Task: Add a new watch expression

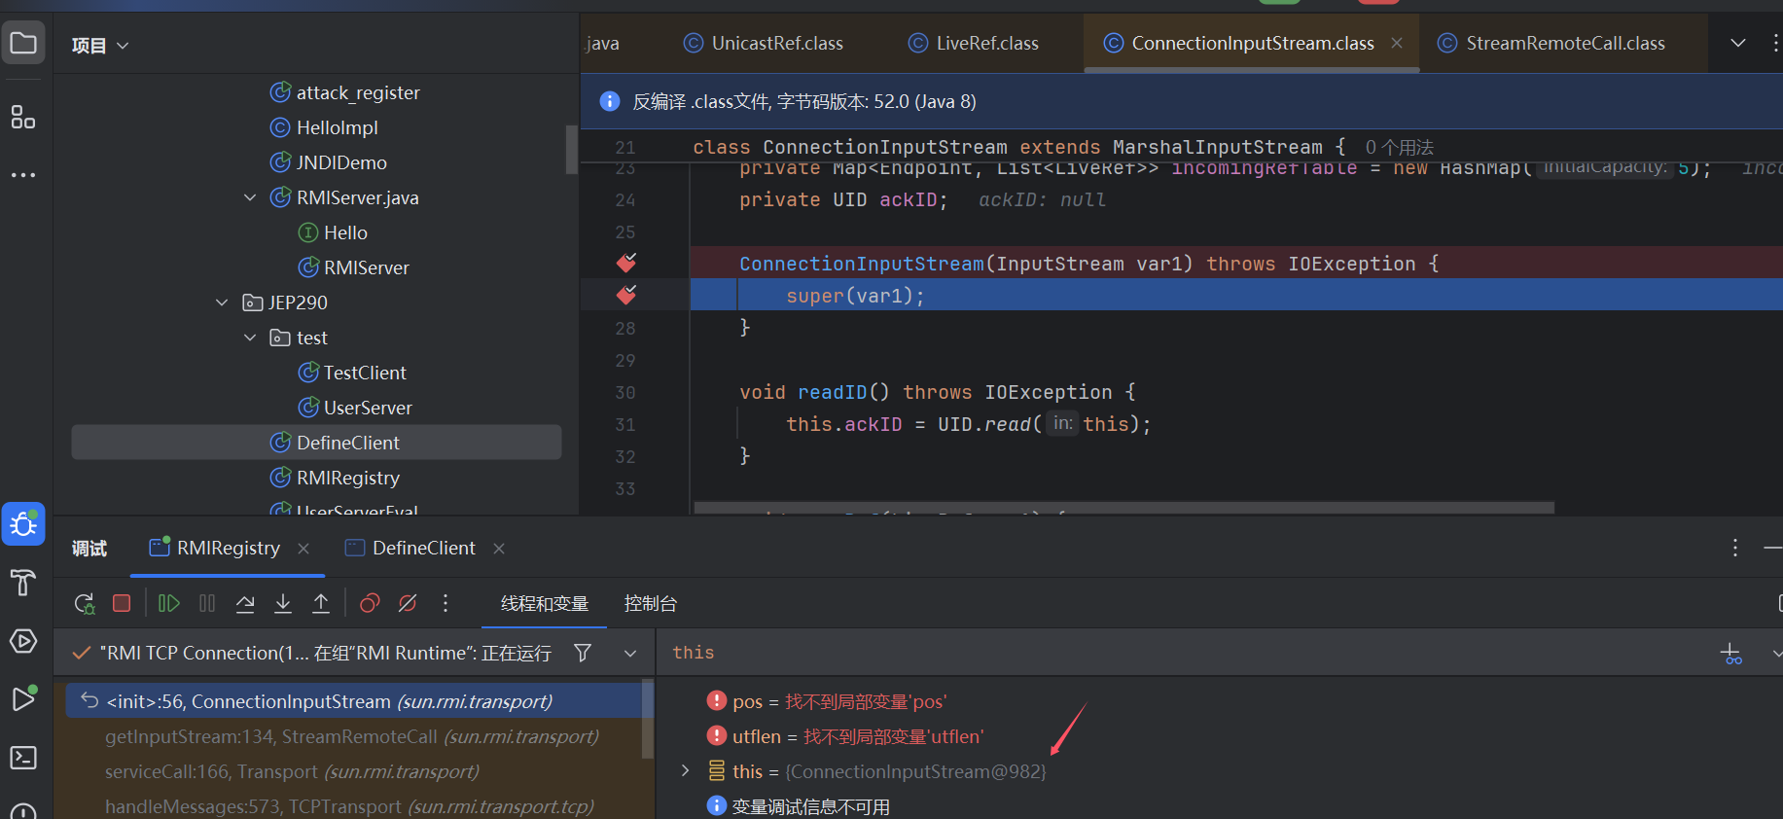Action: coord(1731,654)
